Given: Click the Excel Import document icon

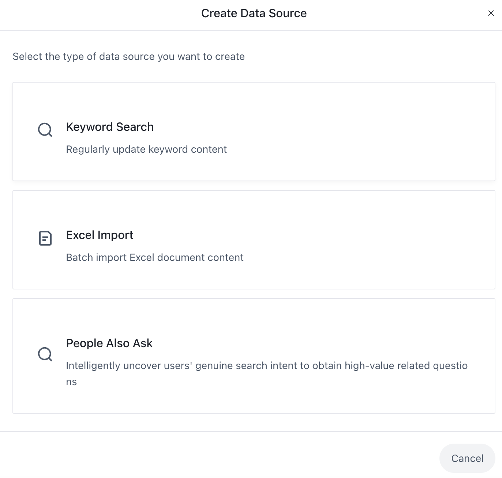Looking at the screenshot, I should (x=45, y=238).
